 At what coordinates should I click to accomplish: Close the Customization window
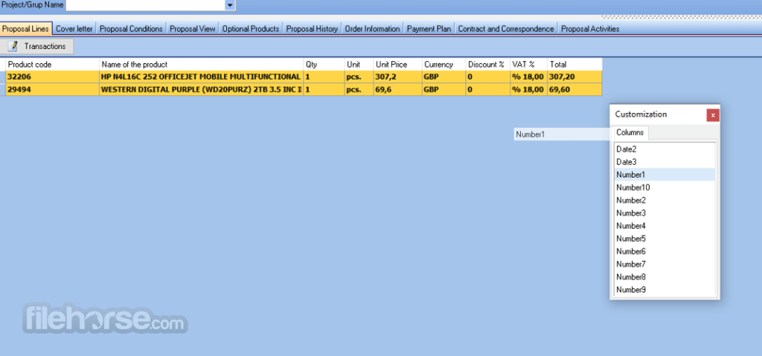coord(712,115)
